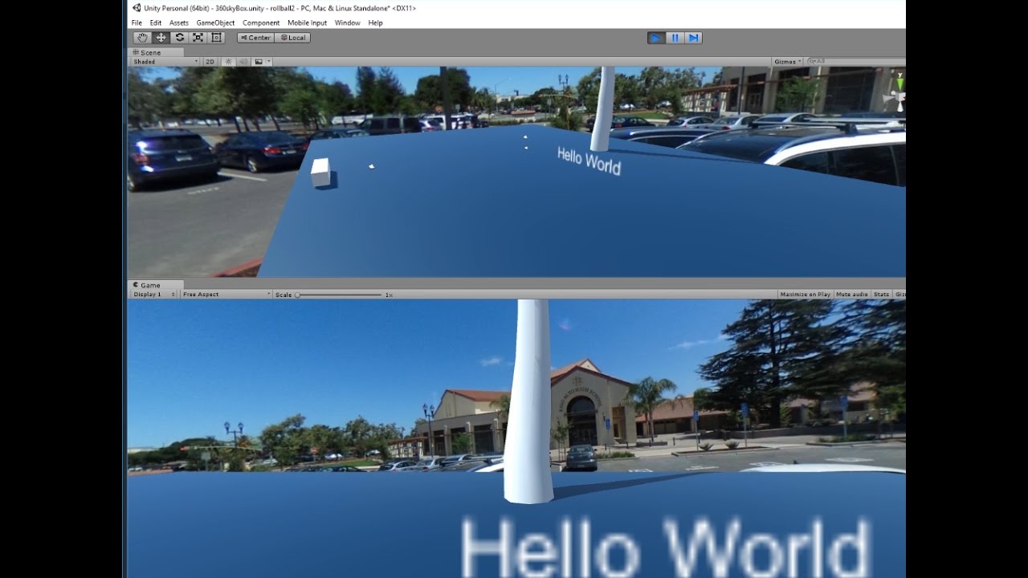The height and width of the screenshot is (578, 1028).
Task: Toggle the Center pivot button
Action: [255, 38]
